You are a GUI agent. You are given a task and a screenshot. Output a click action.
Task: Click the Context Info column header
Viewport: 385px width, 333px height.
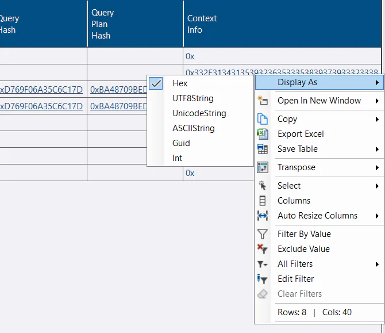click(x=282, y=24)
